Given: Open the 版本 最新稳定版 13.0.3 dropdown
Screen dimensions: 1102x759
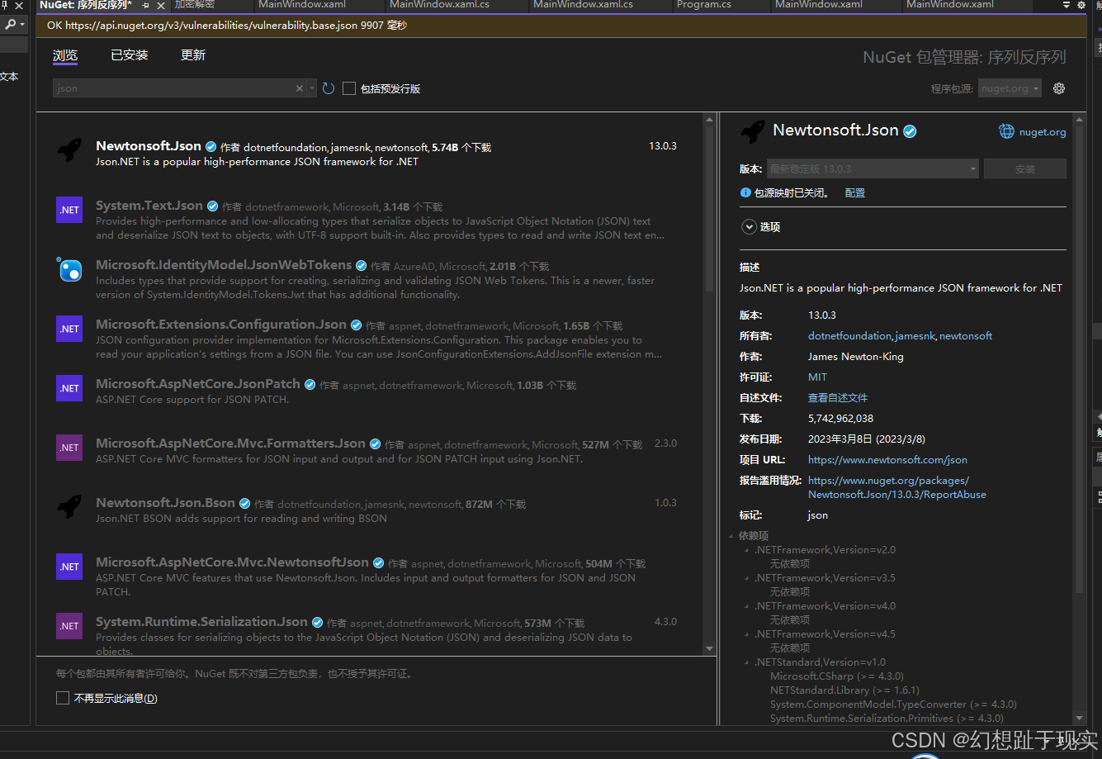Looking at the screenshot, I should pyautogui.click(x=873, y=168).
